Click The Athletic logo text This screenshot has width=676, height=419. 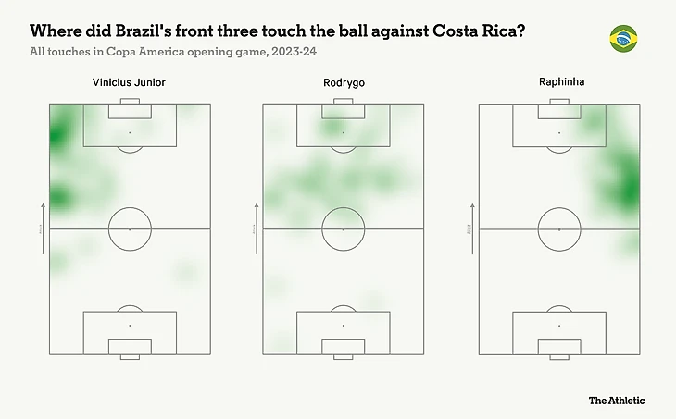(x=617, y=401)
